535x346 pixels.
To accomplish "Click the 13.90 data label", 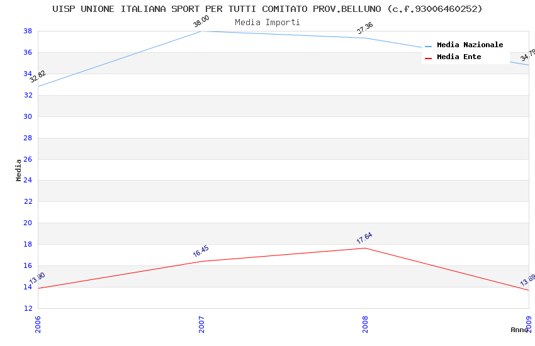I will coord(37,278).
